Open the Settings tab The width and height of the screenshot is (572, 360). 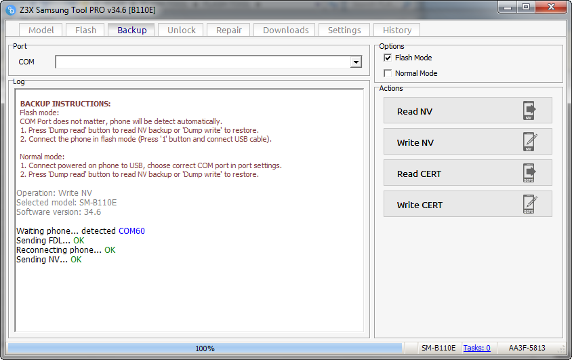[x=344, y=30]
